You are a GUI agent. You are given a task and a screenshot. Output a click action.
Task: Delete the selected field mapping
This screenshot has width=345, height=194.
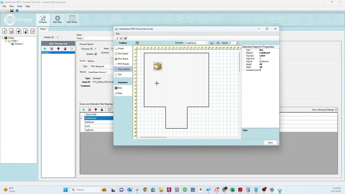pos(89,110)
